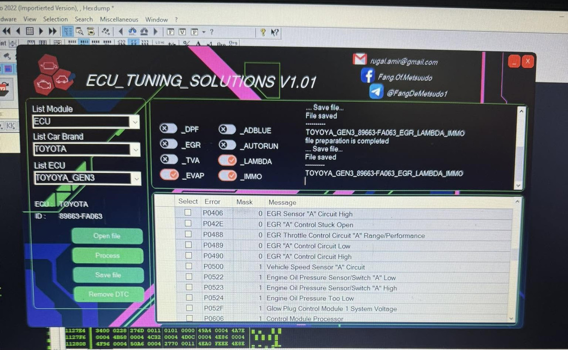This screenshot has height=350, width=568.
Task: Sort by the Mask column header
Action: click(245, 202)
